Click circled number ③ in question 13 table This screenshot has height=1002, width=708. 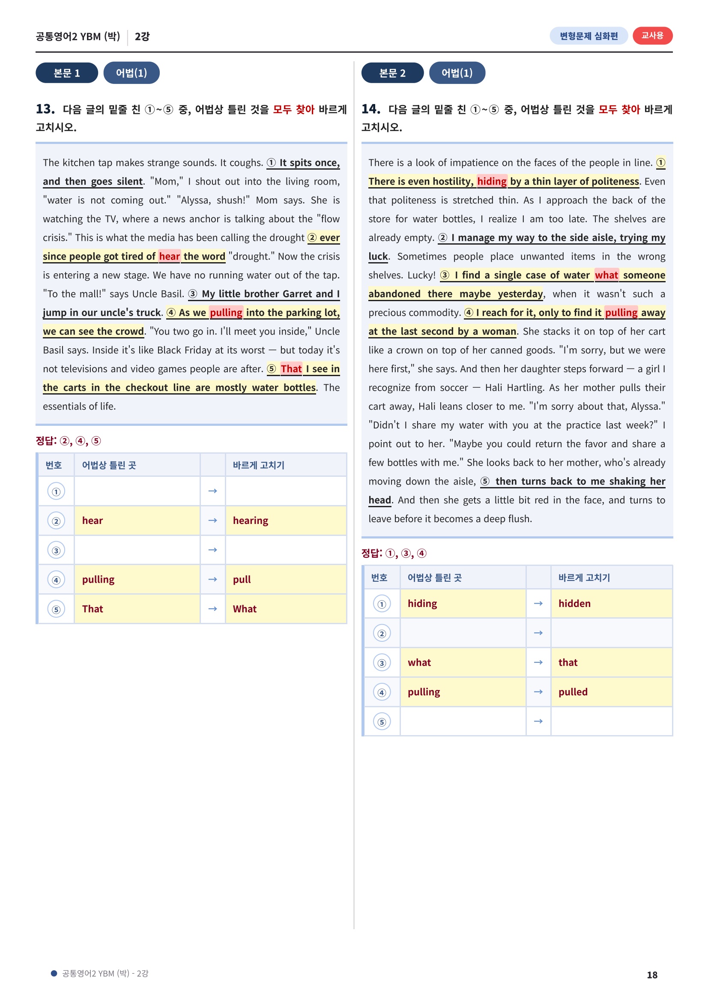[56, 550]
